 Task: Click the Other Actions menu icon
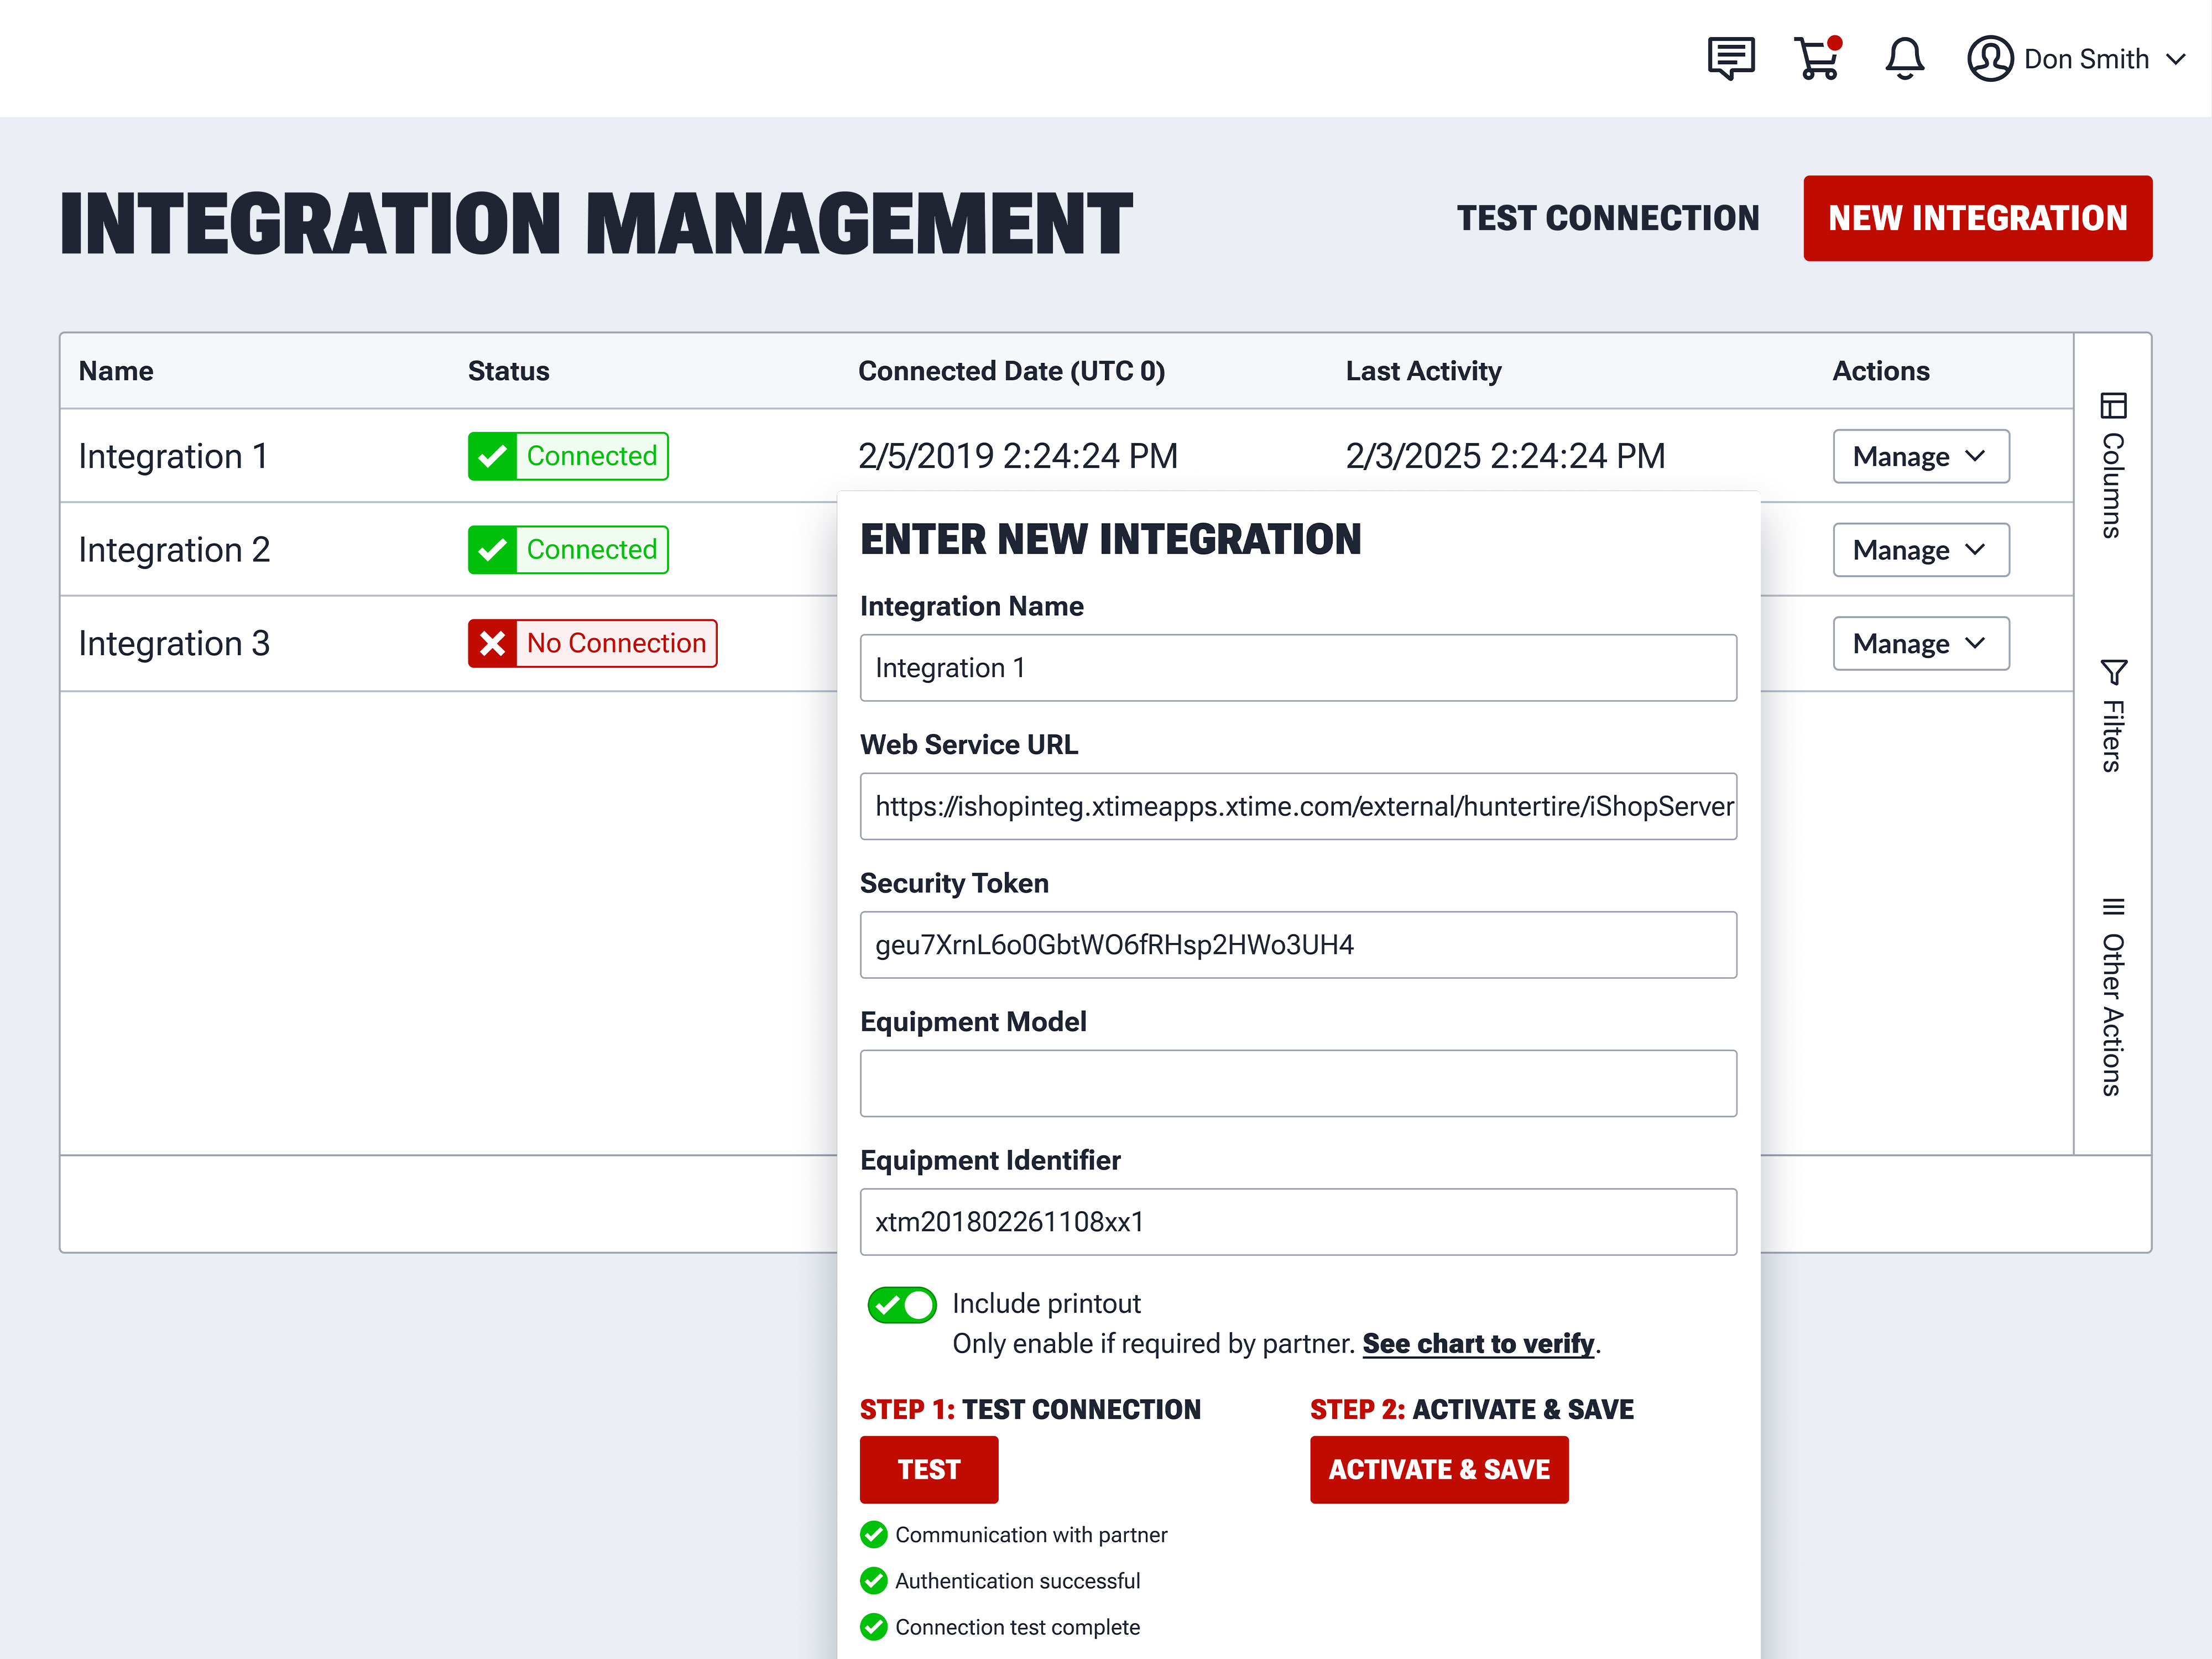(x=2113, y=907)
